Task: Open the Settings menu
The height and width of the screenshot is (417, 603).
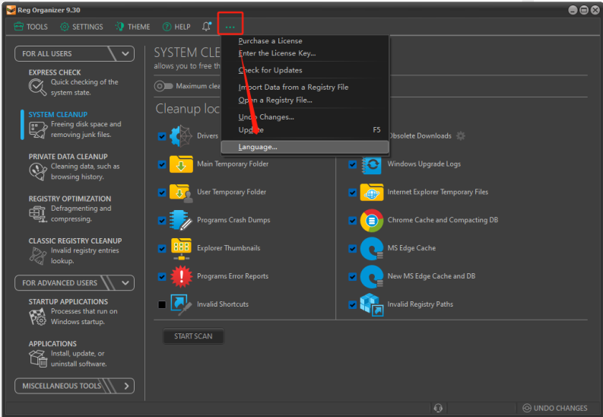Action: (x=81, y=27)
